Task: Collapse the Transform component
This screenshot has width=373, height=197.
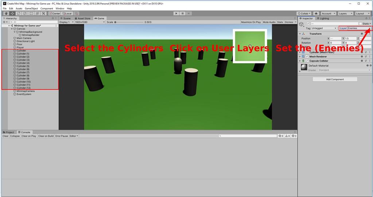Action: click(x=300, y=34)
